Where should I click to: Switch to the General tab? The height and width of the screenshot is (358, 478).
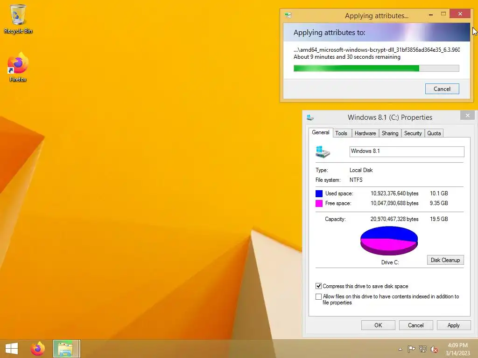click(x=321, y=132)
